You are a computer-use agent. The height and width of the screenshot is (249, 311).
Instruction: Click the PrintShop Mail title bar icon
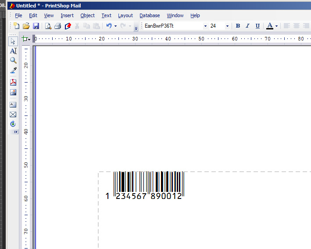12,6
